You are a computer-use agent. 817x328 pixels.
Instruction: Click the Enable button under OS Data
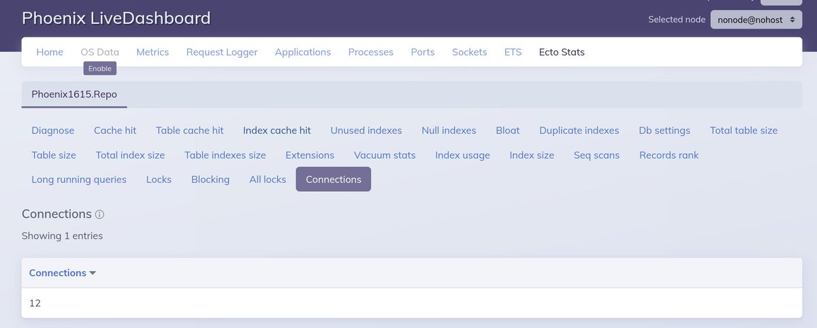[x=100, y=68]
